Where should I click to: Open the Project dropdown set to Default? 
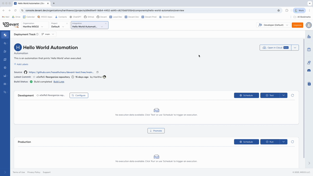59,25
